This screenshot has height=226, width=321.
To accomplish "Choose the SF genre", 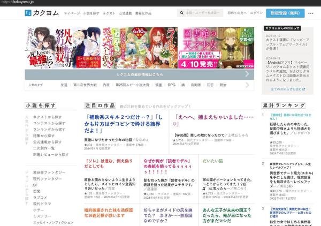I will coord(35,185).
